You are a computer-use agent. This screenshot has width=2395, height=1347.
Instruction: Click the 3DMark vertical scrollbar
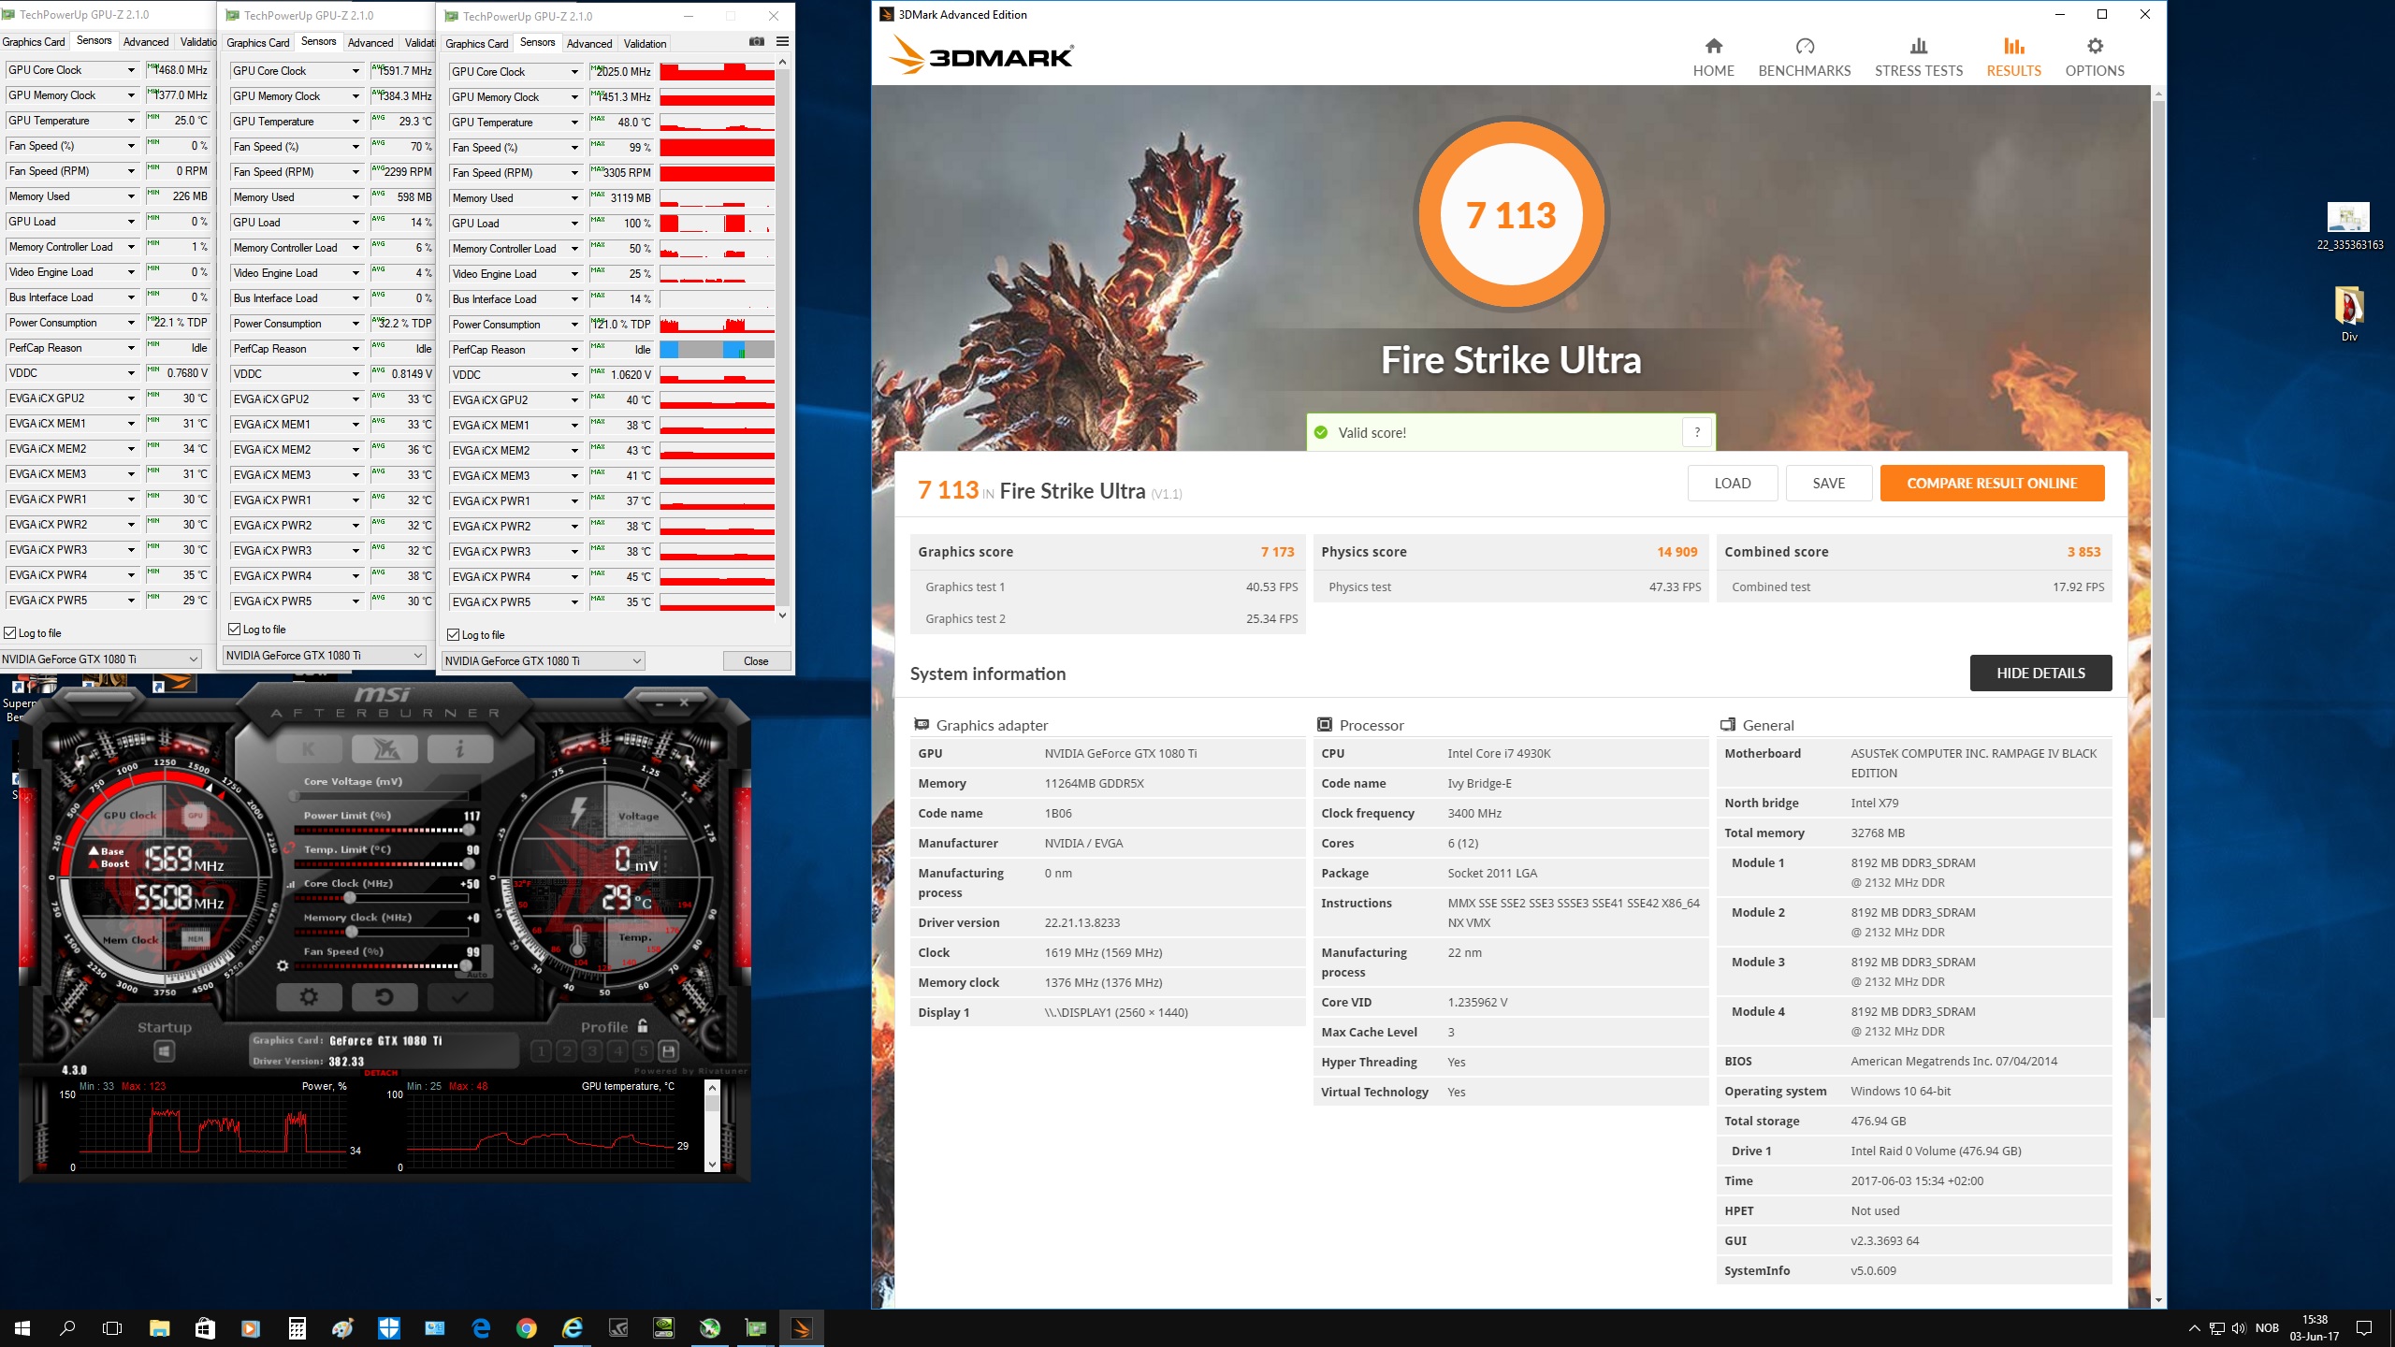(x=2158, y=561)
